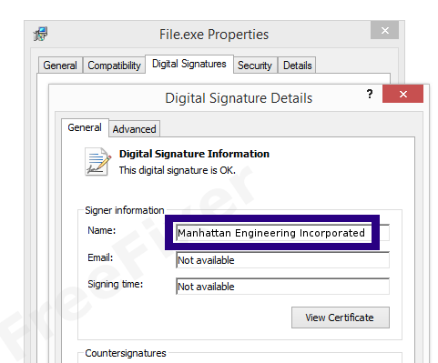Screen dimensions: 438x363
Task: Close the File.exe Properties window
Action: point(384,30)
